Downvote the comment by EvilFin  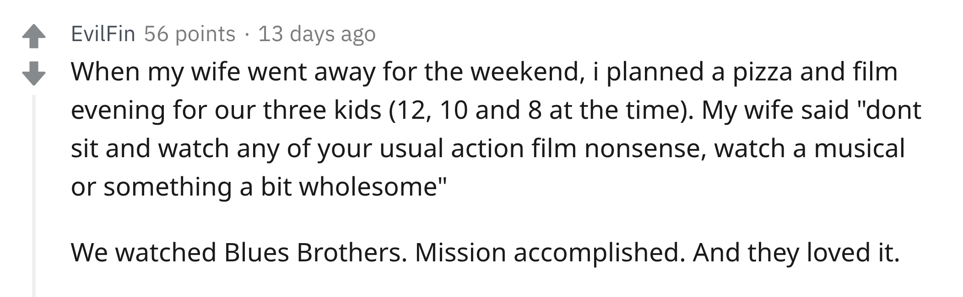point(33,74)
